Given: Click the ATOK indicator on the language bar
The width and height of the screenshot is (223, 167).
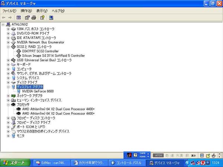Looking at the screenshot, I should (158, 155).
